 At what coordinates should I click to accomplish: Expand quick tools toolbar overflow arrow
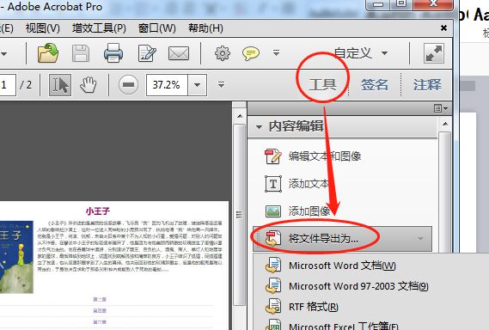[x=276, y=52]
